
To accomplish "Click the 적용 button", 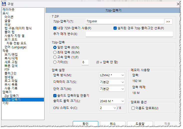I will pos(167,124).
